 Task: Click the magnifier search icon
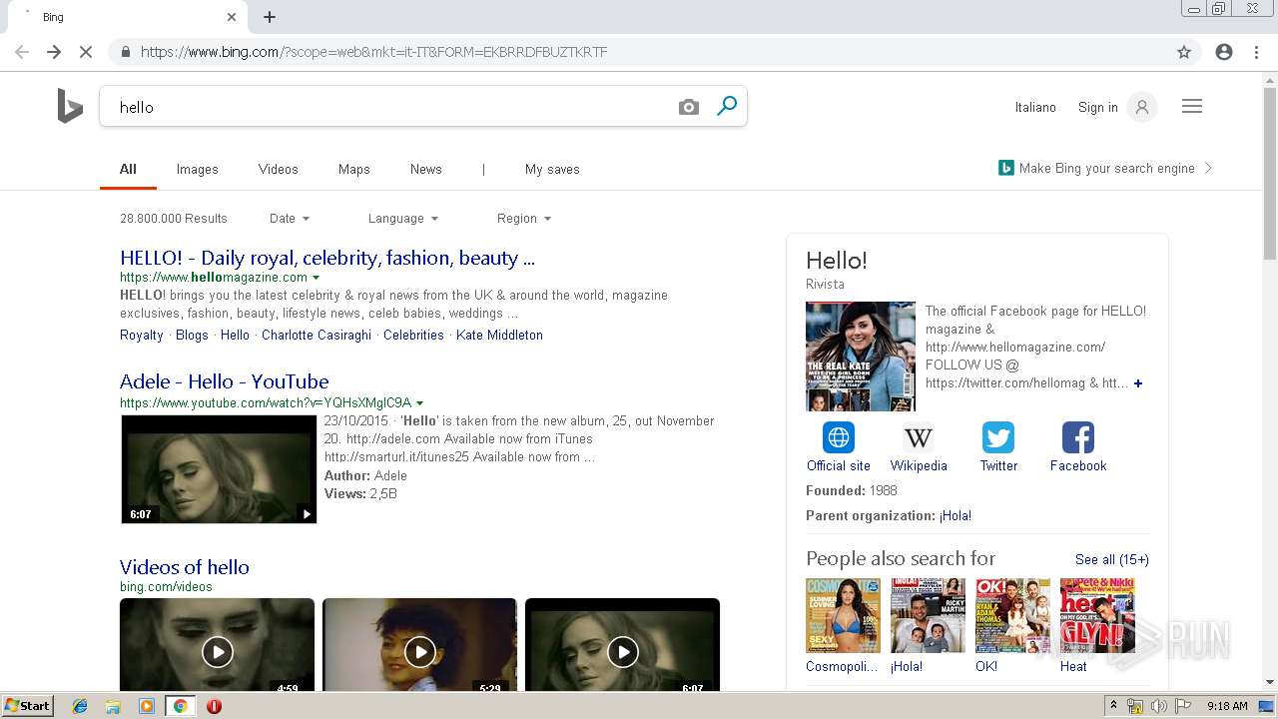727,106
